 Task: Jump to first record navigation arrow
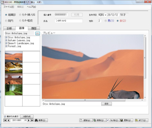5,120
